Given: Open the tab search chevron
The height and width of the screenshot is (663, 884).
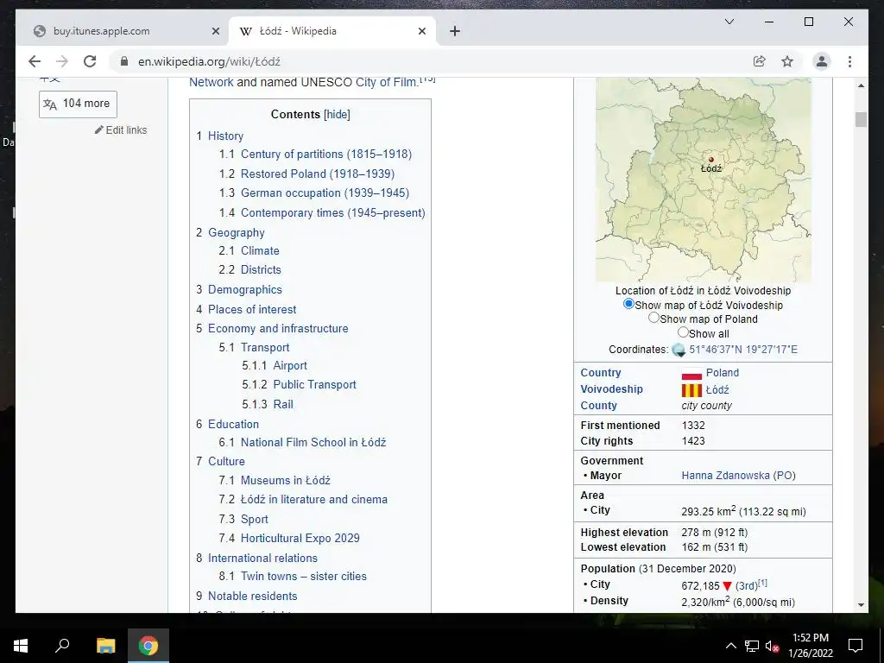Looking at the screenshot, I should 729,22.
